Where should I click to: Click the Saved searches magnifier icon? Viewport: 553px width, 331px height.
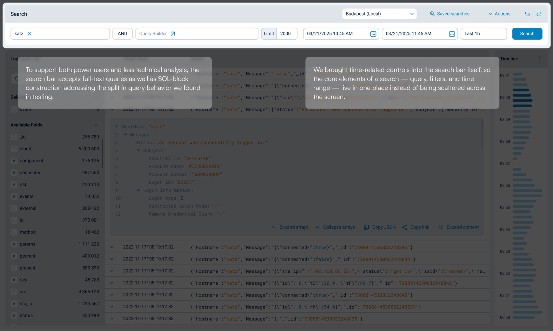pyautogui.click(x=432, y=14)
